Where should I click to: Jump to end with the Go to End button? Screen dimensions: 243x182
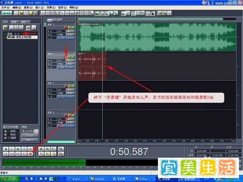pyautogui.click(x=24, y=154)
